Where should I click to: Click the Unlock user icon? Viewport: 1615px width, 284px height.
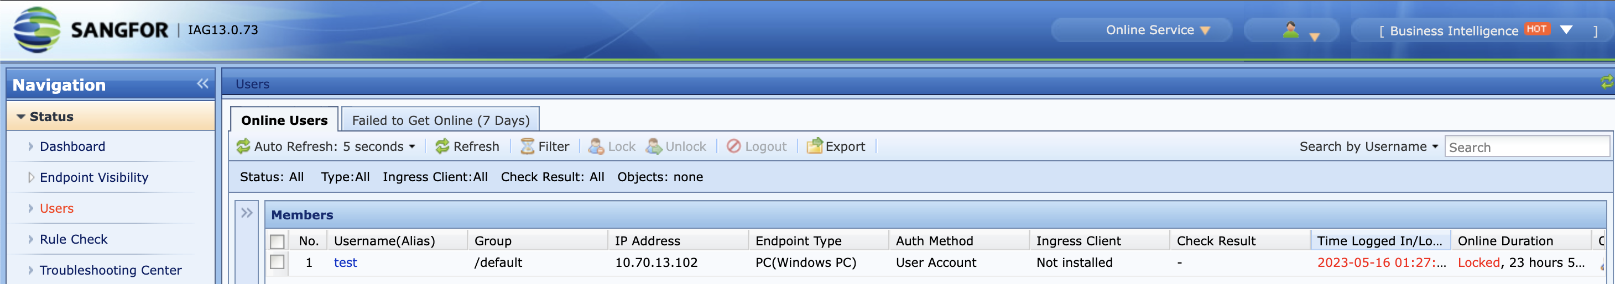click(653, 147)
